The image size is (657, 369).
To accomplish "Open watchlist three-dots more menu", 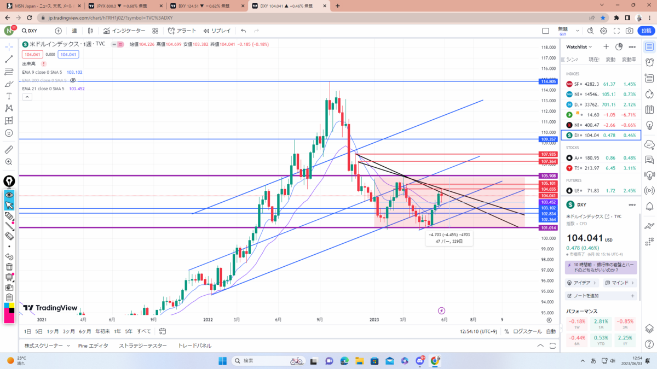I will (x=632, y=47).
